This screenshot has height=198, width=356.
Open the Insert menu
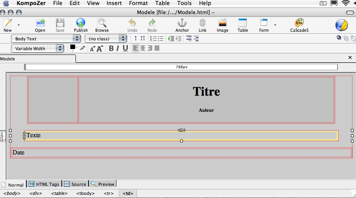pos(114,3)
